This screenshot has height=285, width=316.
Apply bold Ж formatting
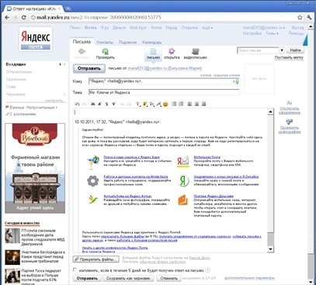pyautogui.click(x=93, y=104)
